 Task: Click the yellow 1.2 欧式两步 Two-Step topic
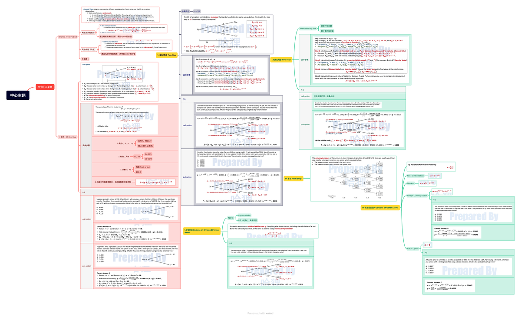tap(167, 55)
